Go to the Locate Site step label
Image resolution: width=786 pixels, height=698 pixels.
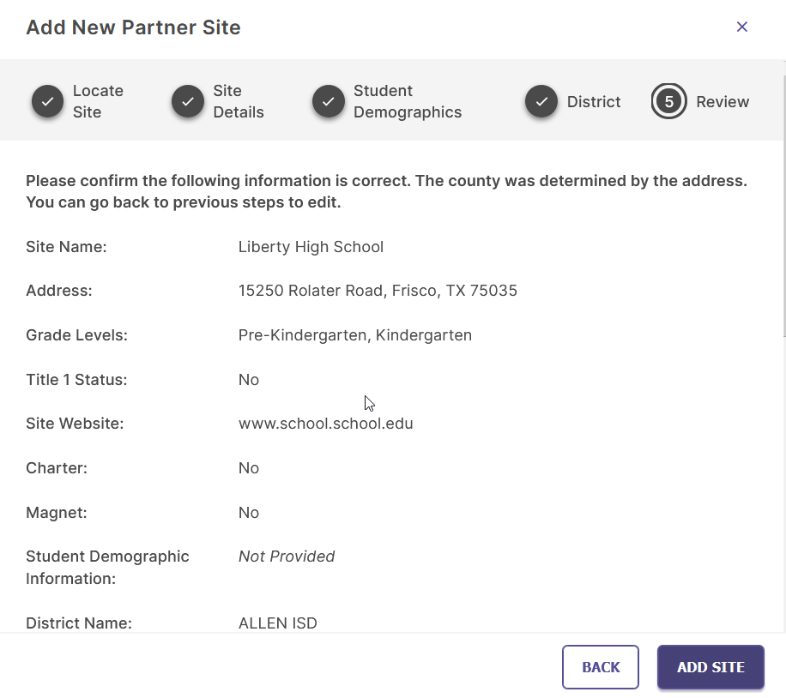coord(98,102)
